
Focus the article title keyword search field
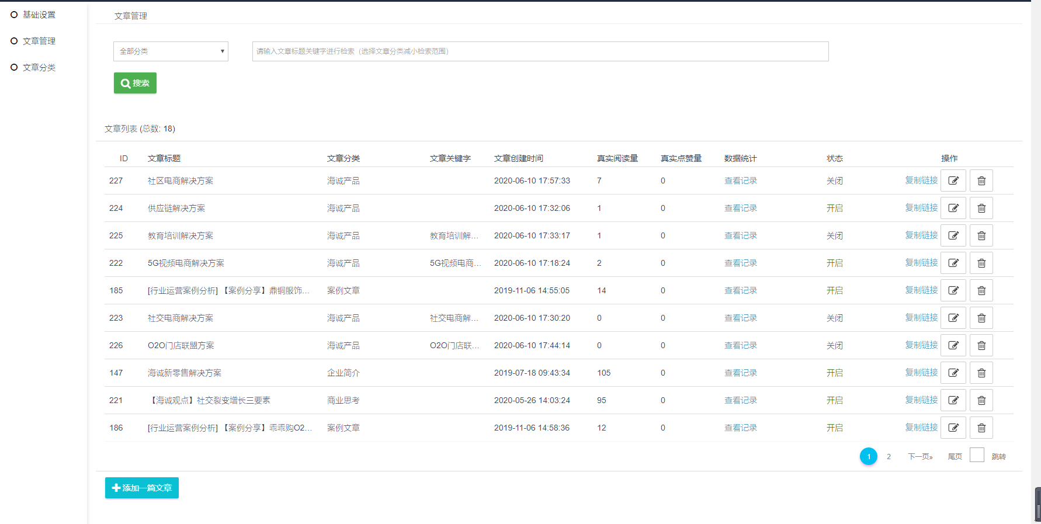[540, 51]
